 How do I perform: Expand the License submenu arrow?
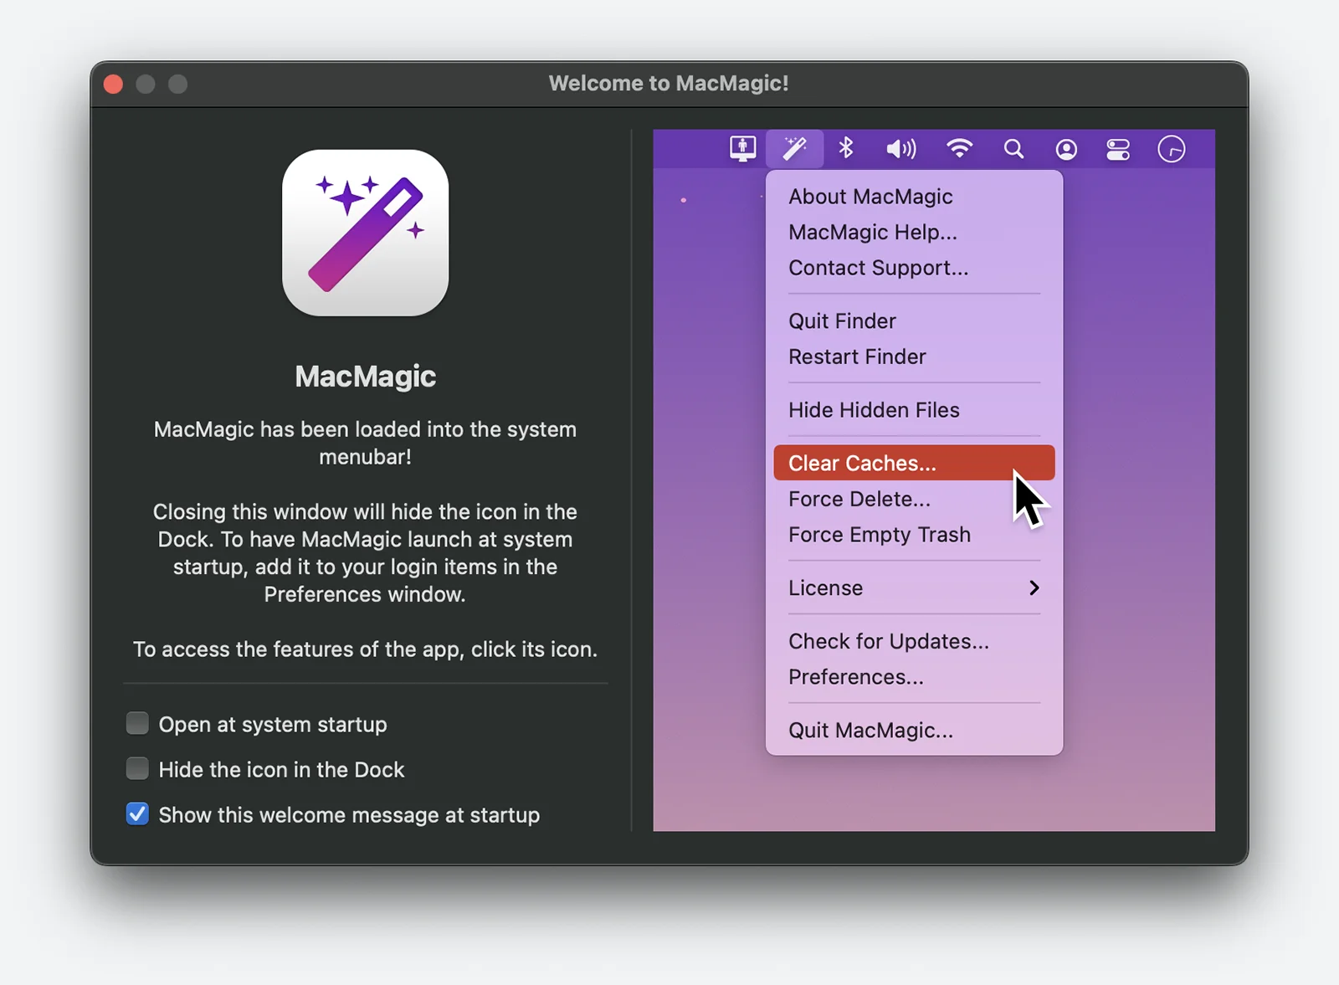tap(1034, 587)
